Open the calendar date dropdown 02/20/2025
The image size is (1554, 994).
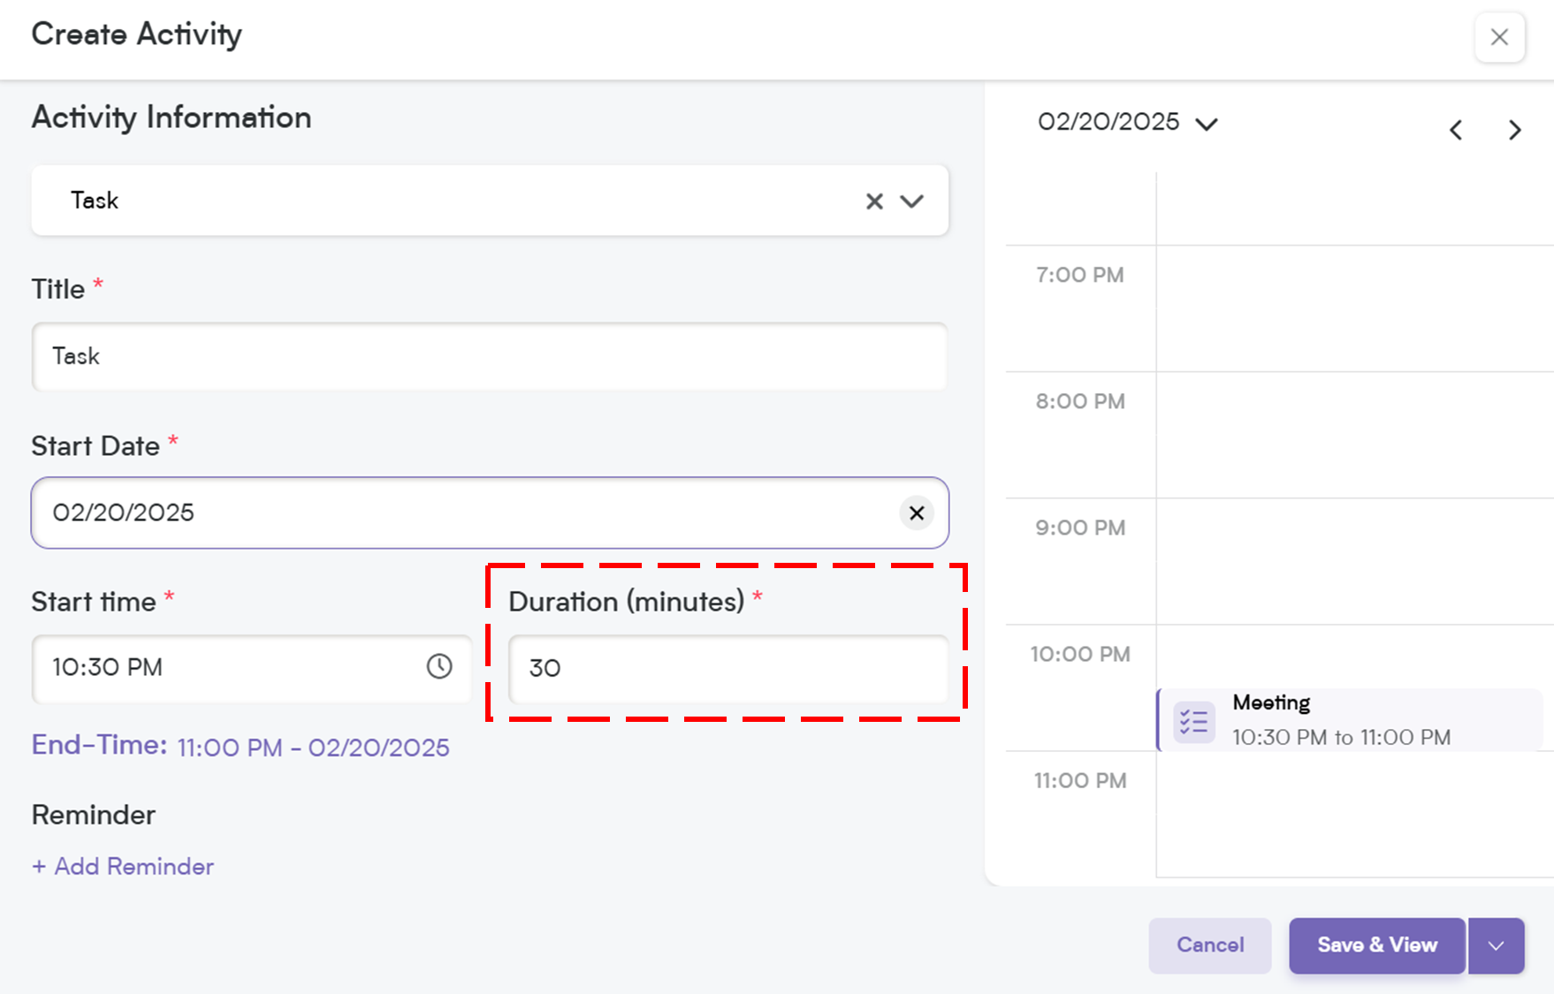pos(1128,122)
